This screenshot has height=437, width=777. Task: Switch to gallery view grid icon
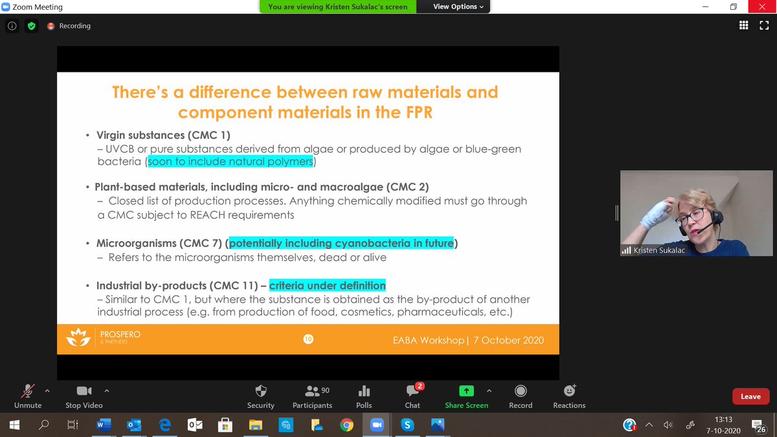pyautogui.click(x=744, y=26)
